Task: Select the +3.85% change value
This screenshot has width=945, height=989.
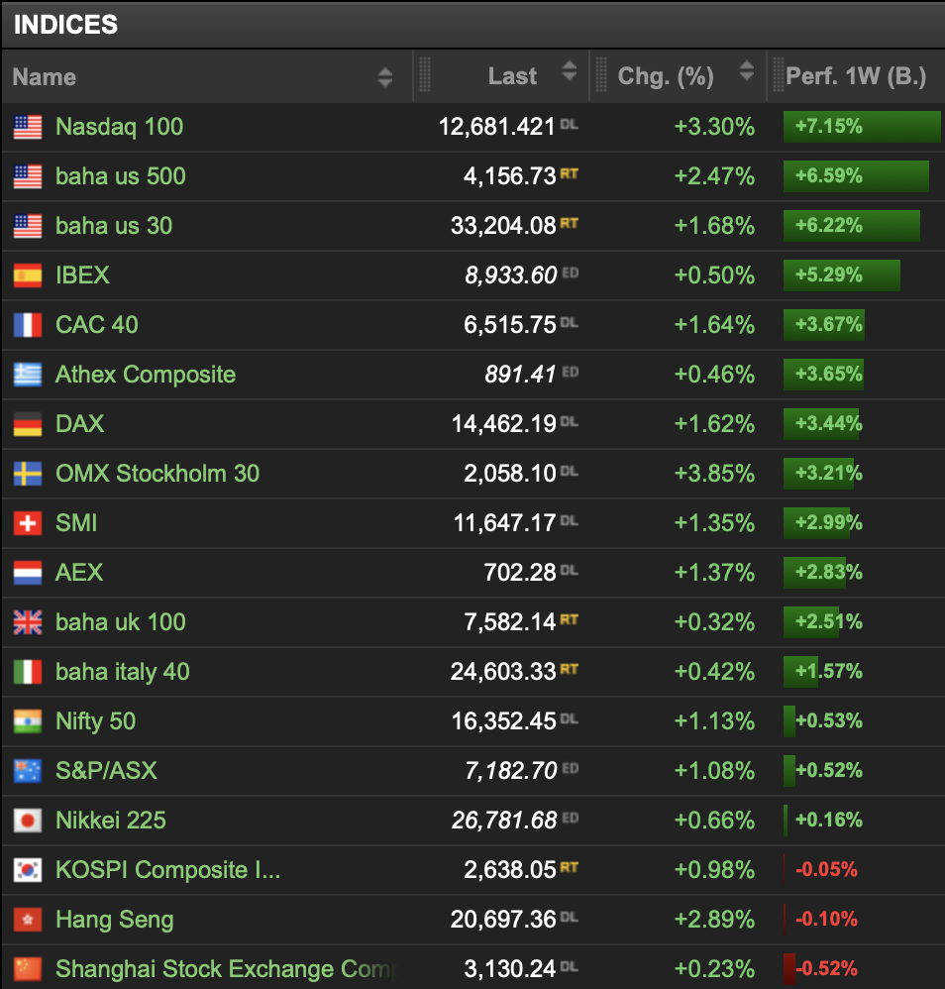Action: [x=714, y=474]
